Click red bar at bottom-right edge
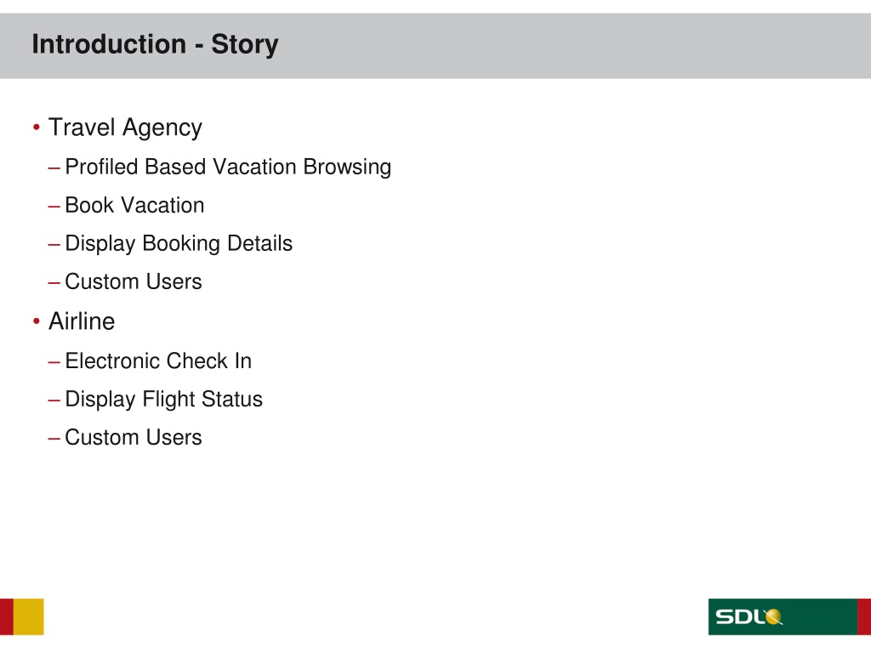This screenshot has width=871, height=653. (x=864, y=616)
